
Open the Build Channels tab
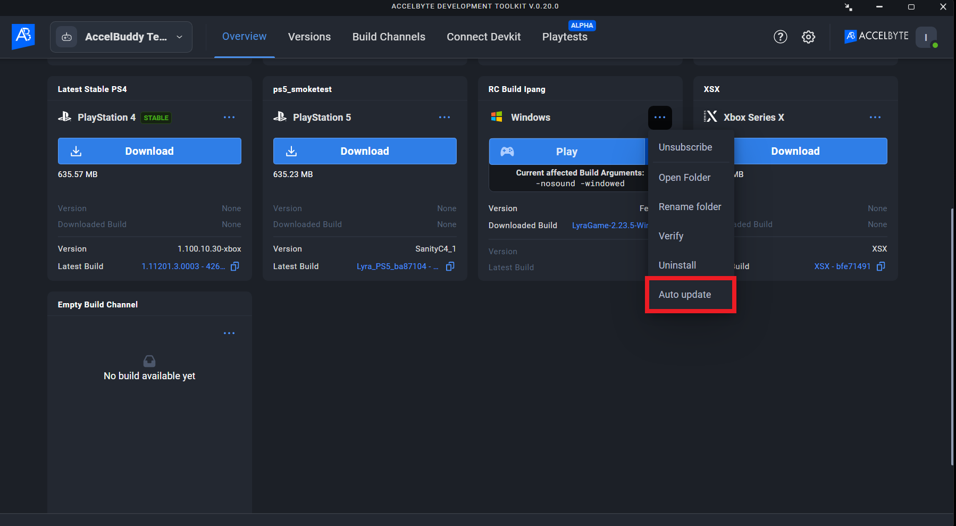coord(389,37)
